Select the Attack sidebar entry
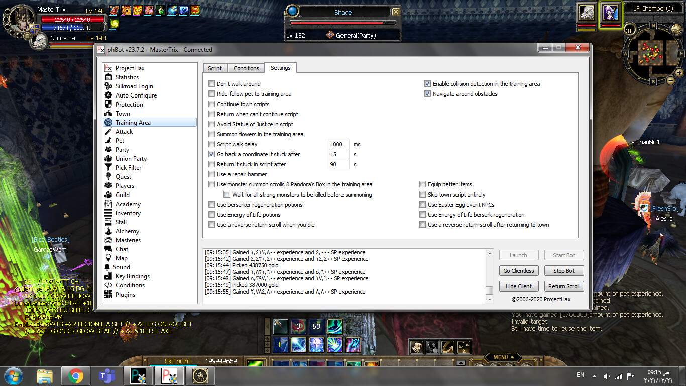 click(x=124, y=132)
